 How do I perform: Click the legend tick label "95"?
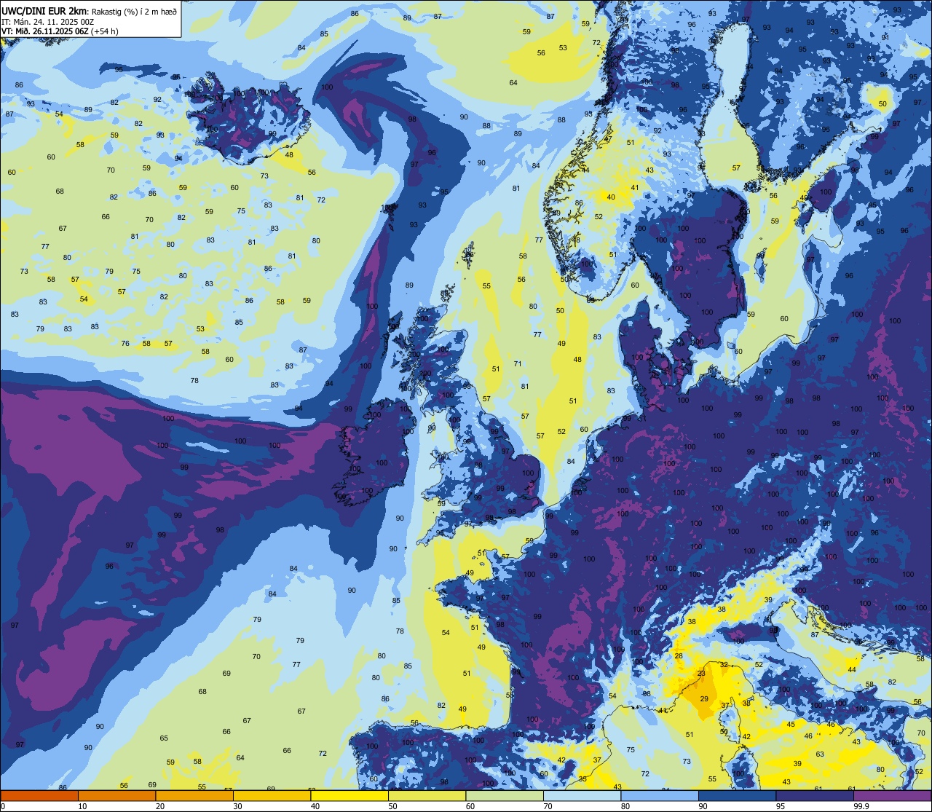pos(781,806)
